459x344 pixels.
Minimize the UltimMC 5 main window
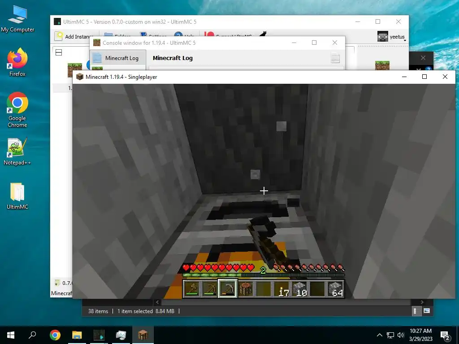tap(358, 21)
